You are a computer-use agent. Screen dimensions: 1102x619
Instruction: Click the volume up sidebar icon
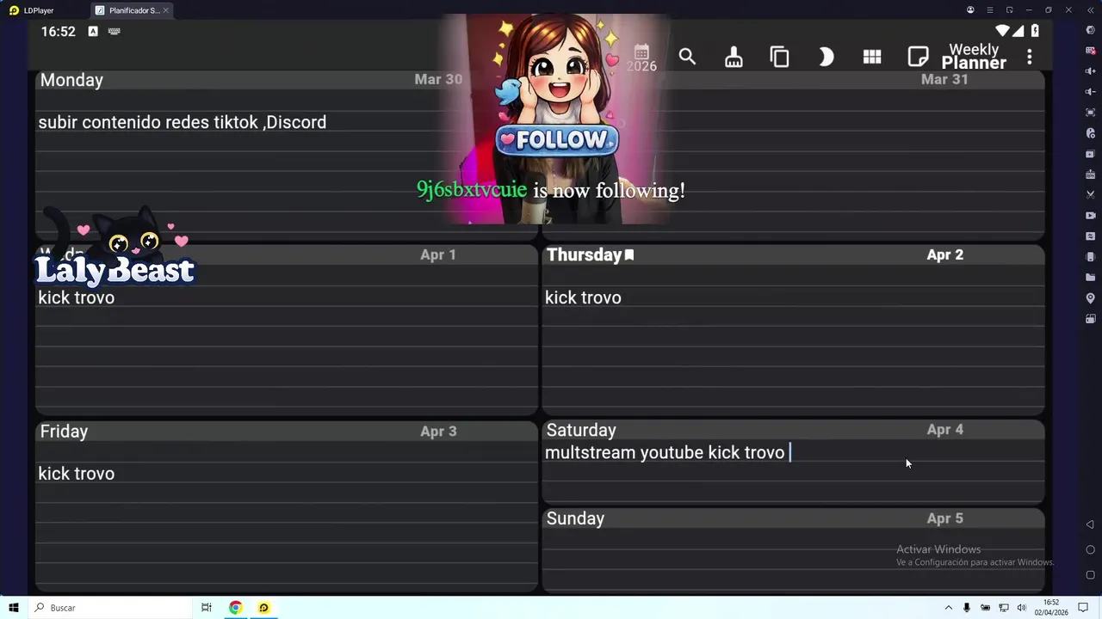(x=1091, y=71)
